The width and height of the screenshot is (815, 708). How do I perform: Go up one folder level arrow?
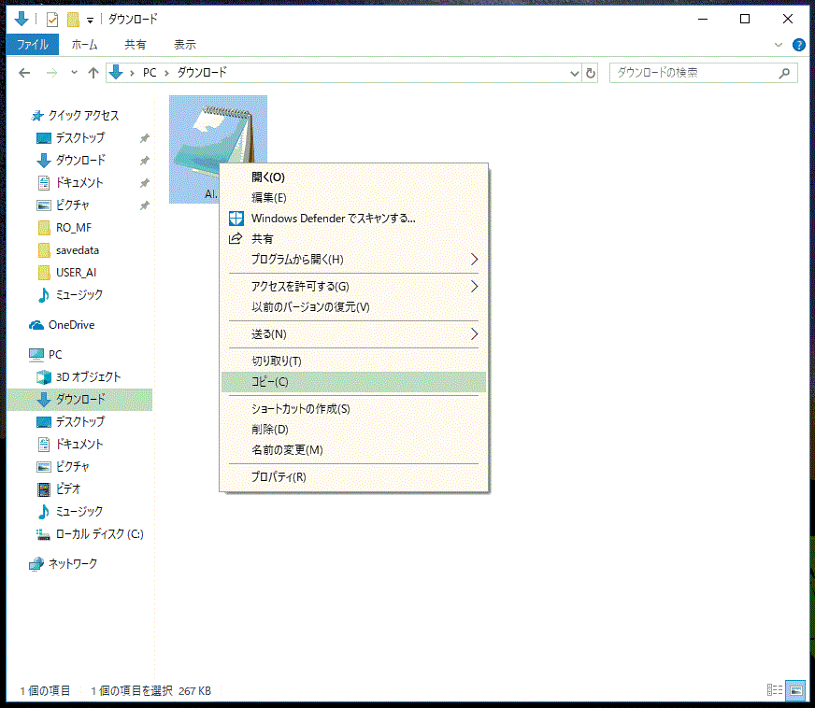tap(93, 73)
